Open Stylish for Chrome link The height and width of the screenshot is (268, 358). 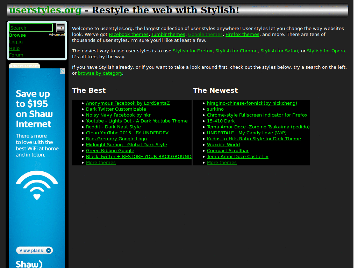(237, 51)
